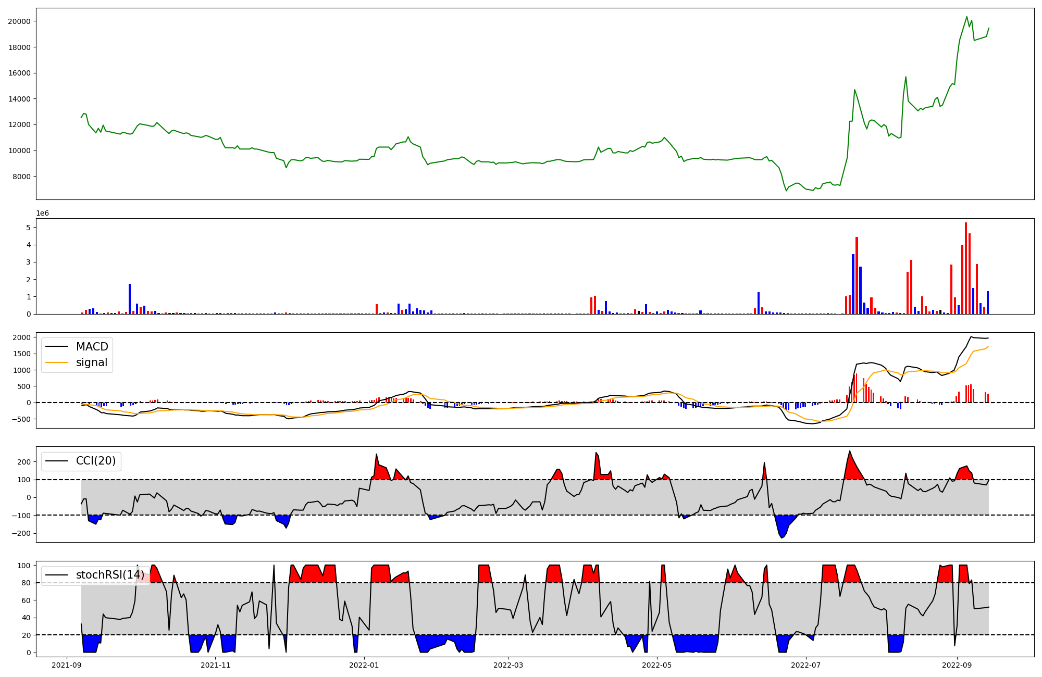Click the green price line's highest peak
This screenshot has height=677, width=1042.
pyautogui.click(x=967, y=17)
